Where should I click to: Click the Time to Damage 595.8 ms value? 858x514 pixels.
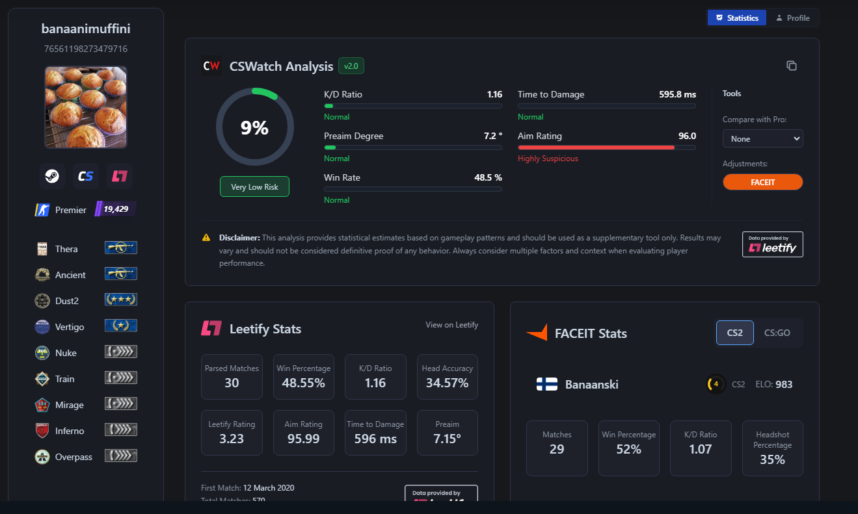coord(677,94)
